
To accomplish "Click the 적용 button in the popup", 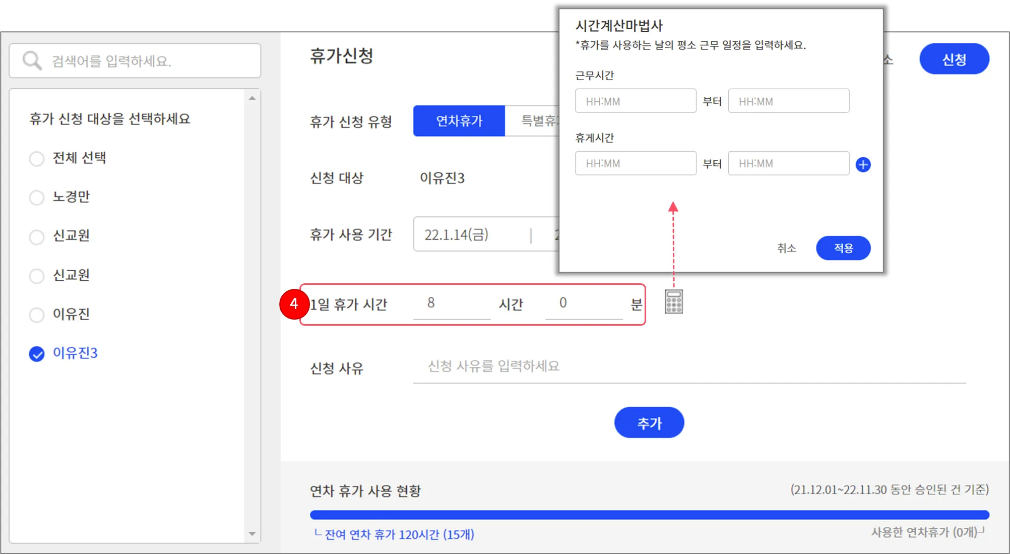I will pyautogui.click(x=843, y=248).
